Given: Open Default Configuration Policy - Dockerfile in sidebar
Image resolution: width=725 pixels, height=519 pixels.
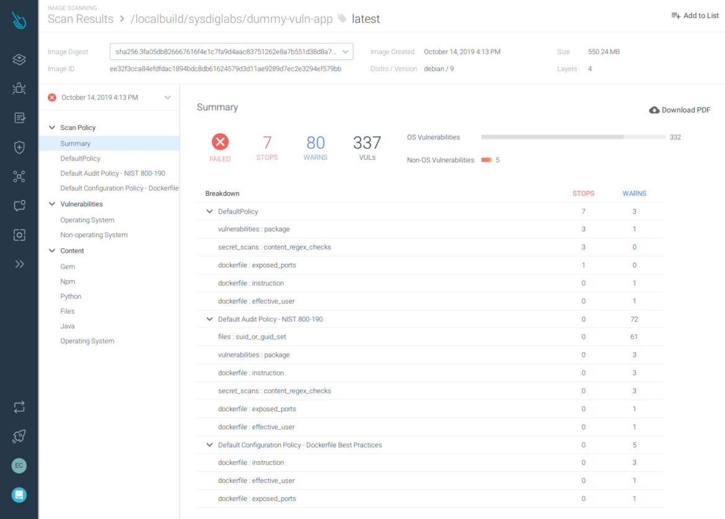Looking at the screenshot, I should (120, 188).
